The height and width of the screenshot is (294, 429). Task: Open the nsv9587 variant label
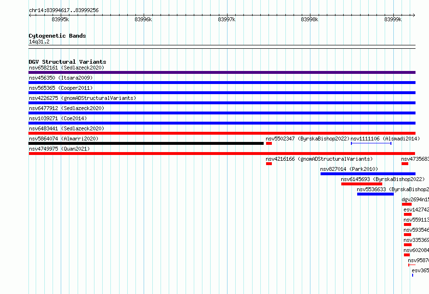[x=418, y=260]
